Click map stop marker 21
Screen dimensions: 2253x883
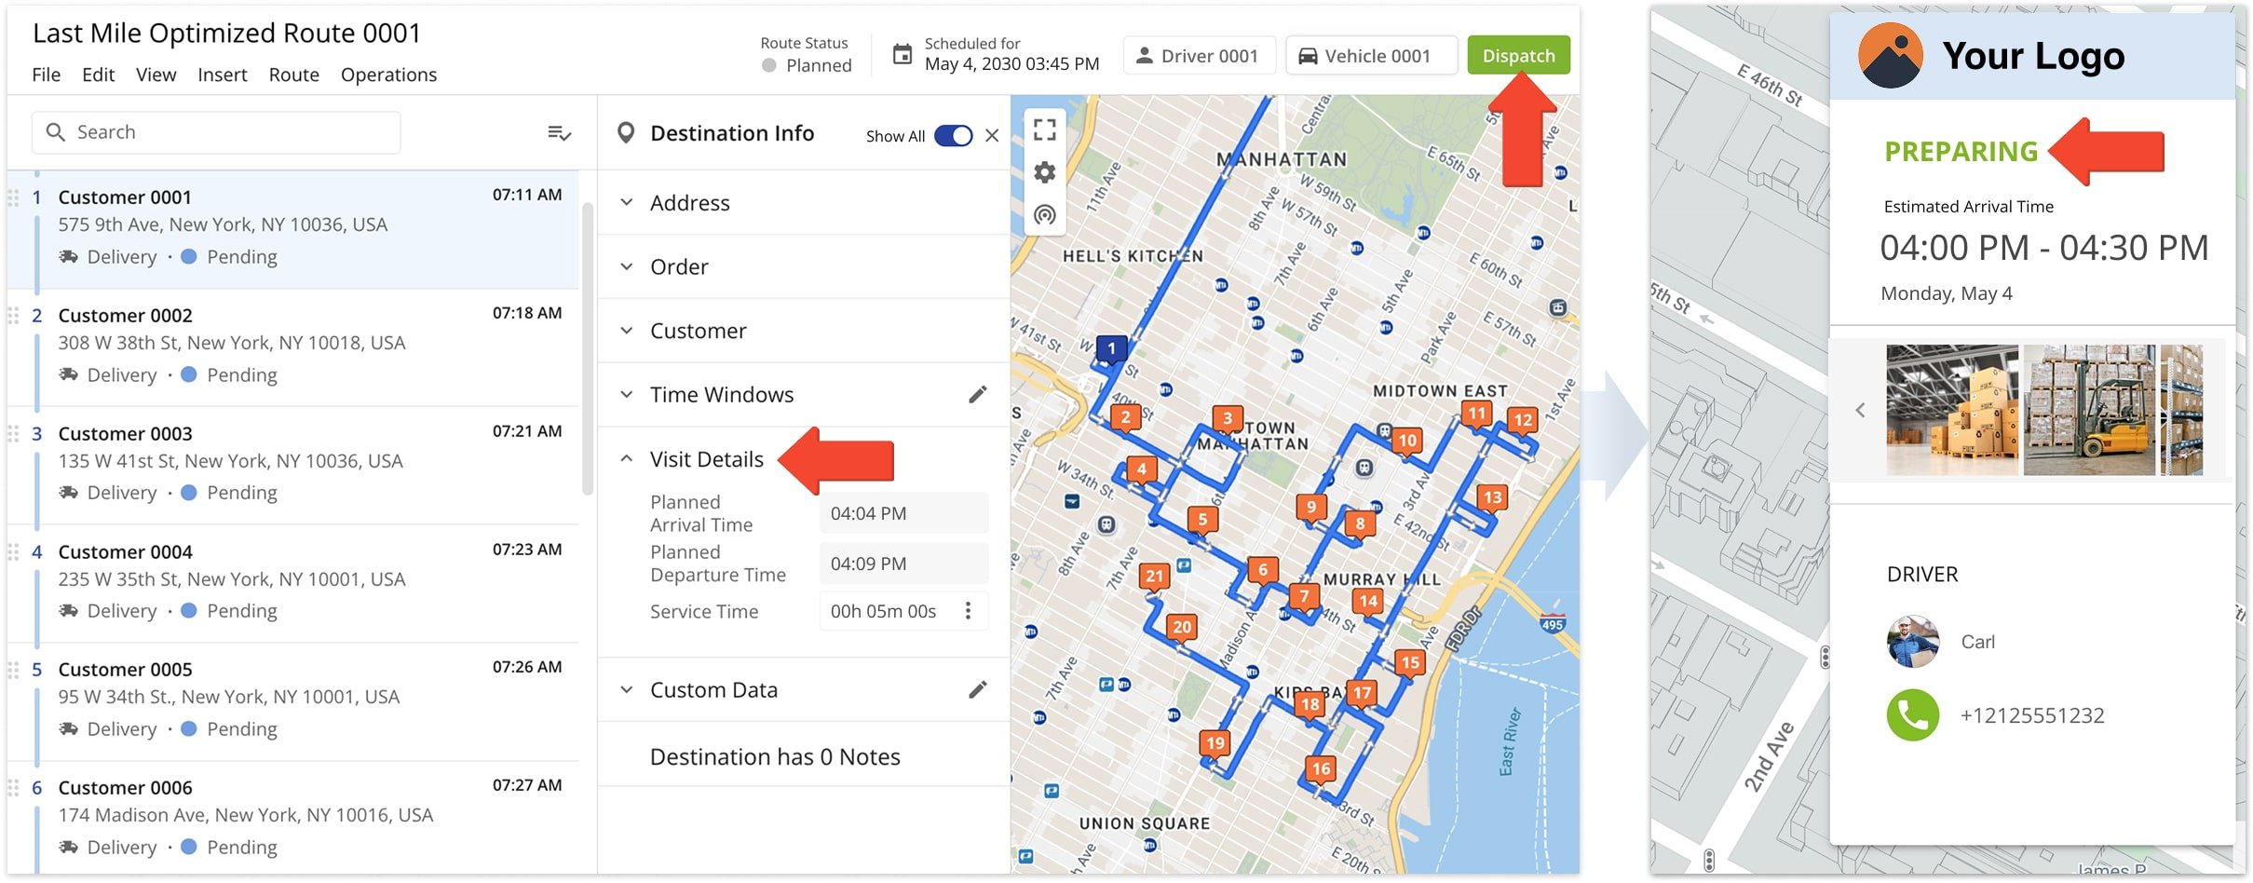tap(1155, 577)
